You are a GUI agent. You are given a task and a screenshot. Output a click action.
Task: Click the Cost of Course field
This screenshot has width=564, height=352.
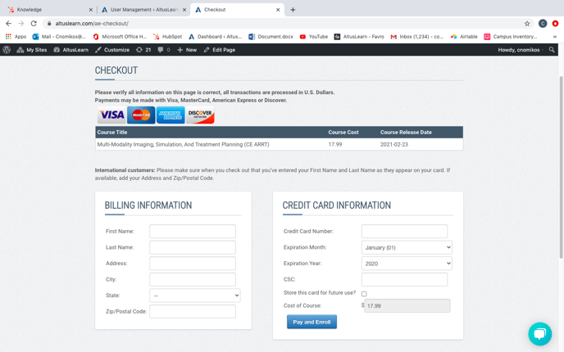pyautogui.click(x=407, y=305)
